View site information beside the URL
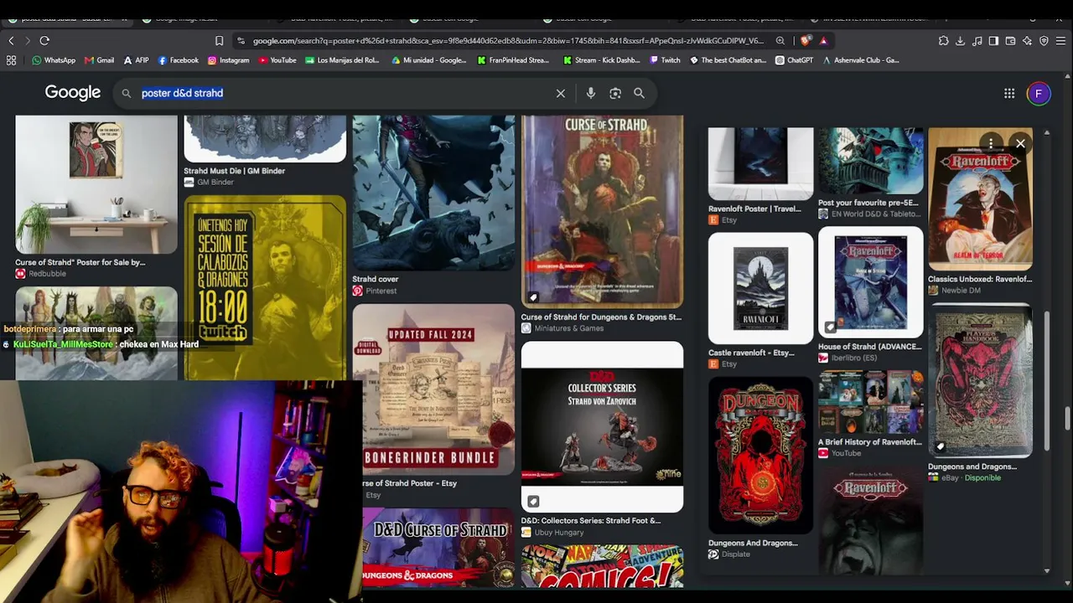This screenshot has width=1073, height=603. tap(241, 40)
